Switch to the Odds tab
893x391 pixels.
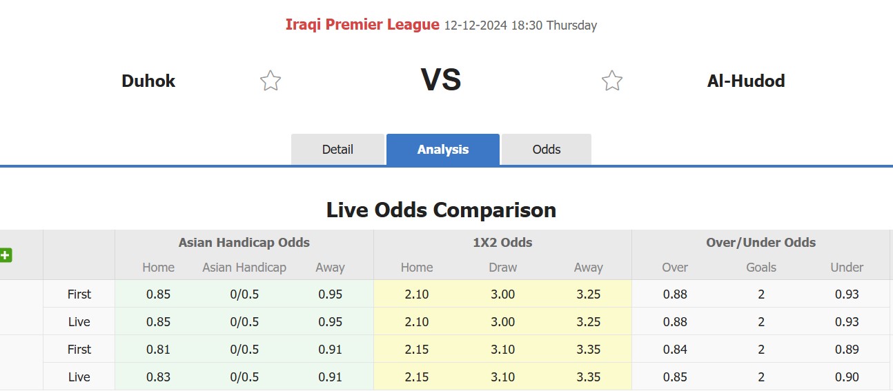pos(547,150)
